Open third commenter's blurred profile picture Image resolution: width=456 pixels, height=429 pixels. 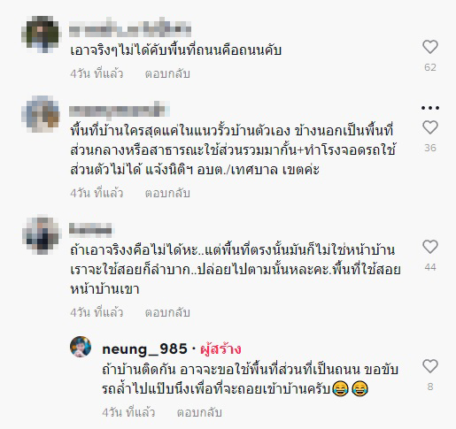point(42,234)
